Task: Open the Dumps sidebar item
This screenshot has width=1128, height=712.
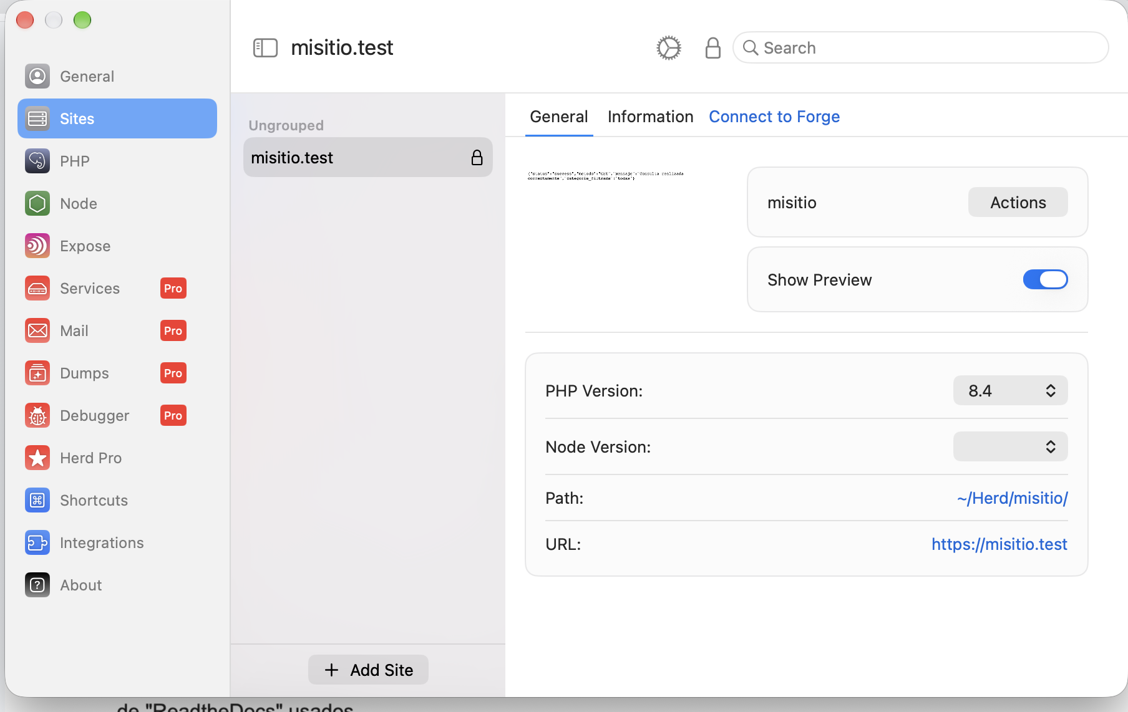Action: pos(117,373)
